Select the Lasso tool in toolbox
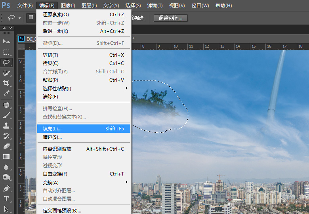This screenshot has width=309, height=214. click(6, 63)
